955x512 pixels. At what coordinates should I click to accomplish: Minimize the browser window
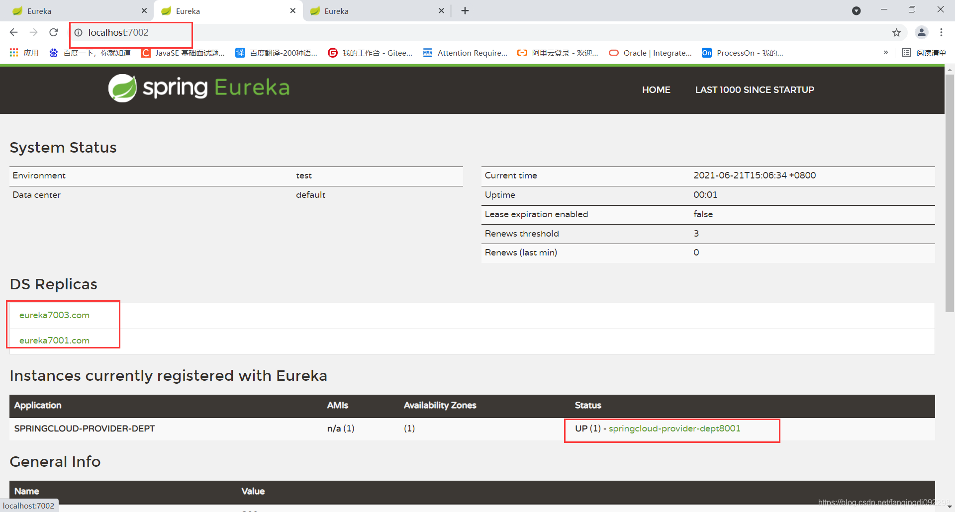click(x=884, y=9)
